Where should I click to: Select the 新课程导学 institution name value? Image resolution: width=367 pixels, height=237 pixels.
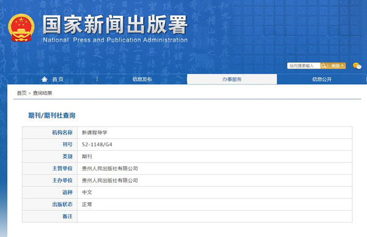pos(95,133)
